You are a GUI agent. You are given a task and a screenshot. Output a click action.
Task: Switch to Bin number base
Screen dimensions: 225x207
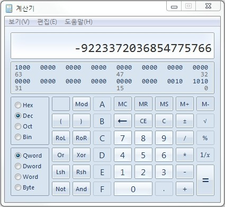pyautogui.click(x=23, y=137)
